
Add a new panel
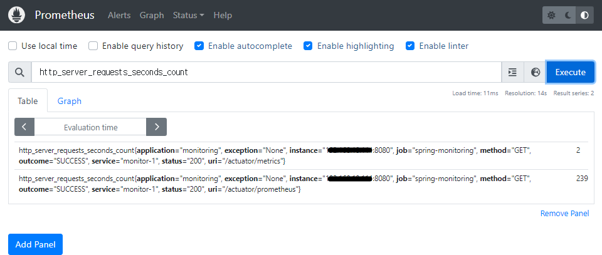tap(35, 244)
